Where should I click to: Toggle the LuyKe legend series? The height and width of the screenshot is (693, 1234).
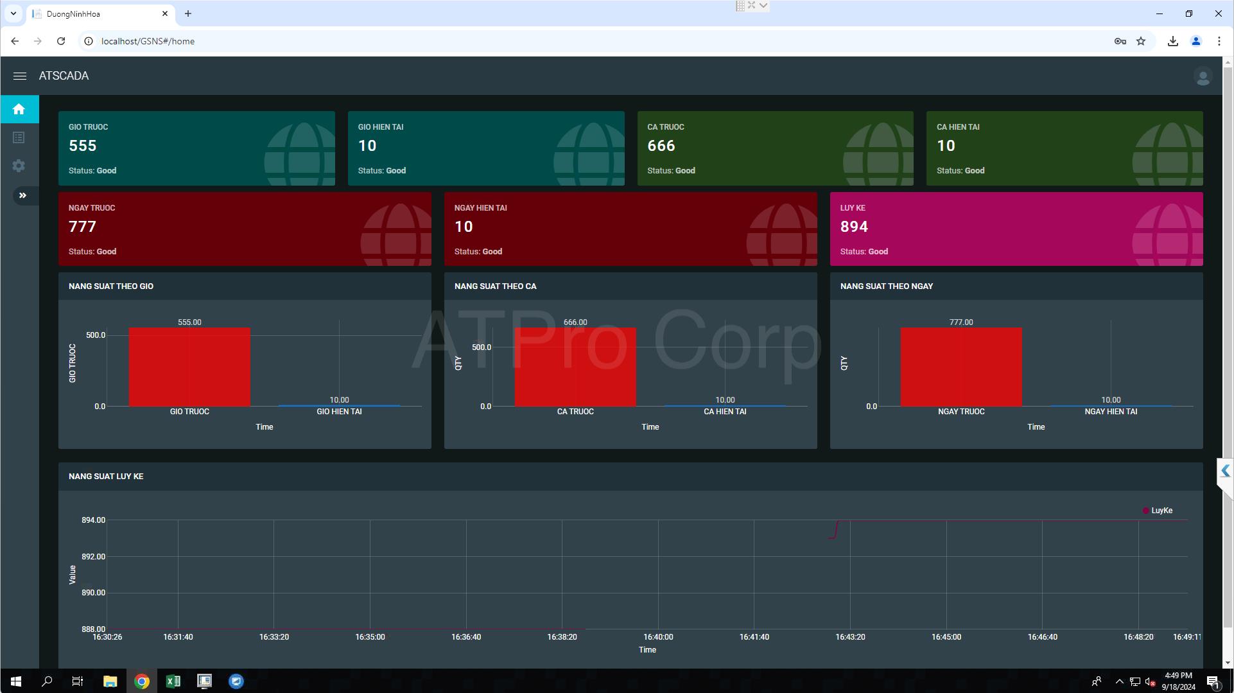1157,511
